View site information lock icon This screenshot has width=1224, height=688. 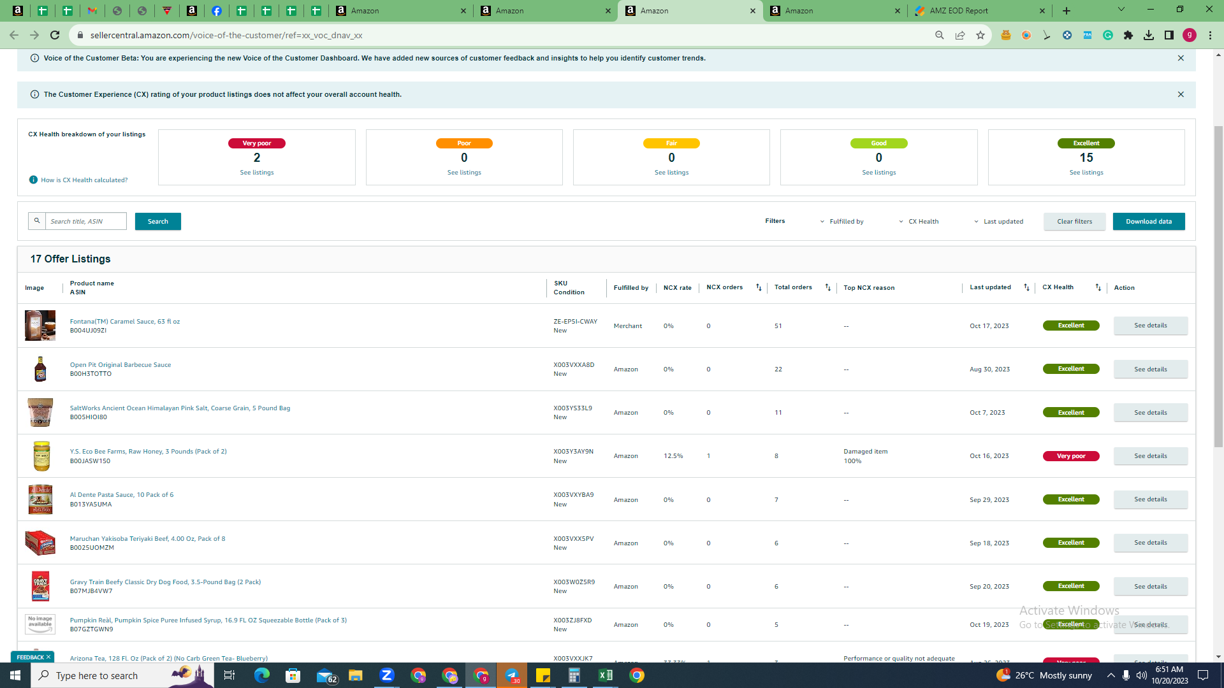click(x=80, y=35)
